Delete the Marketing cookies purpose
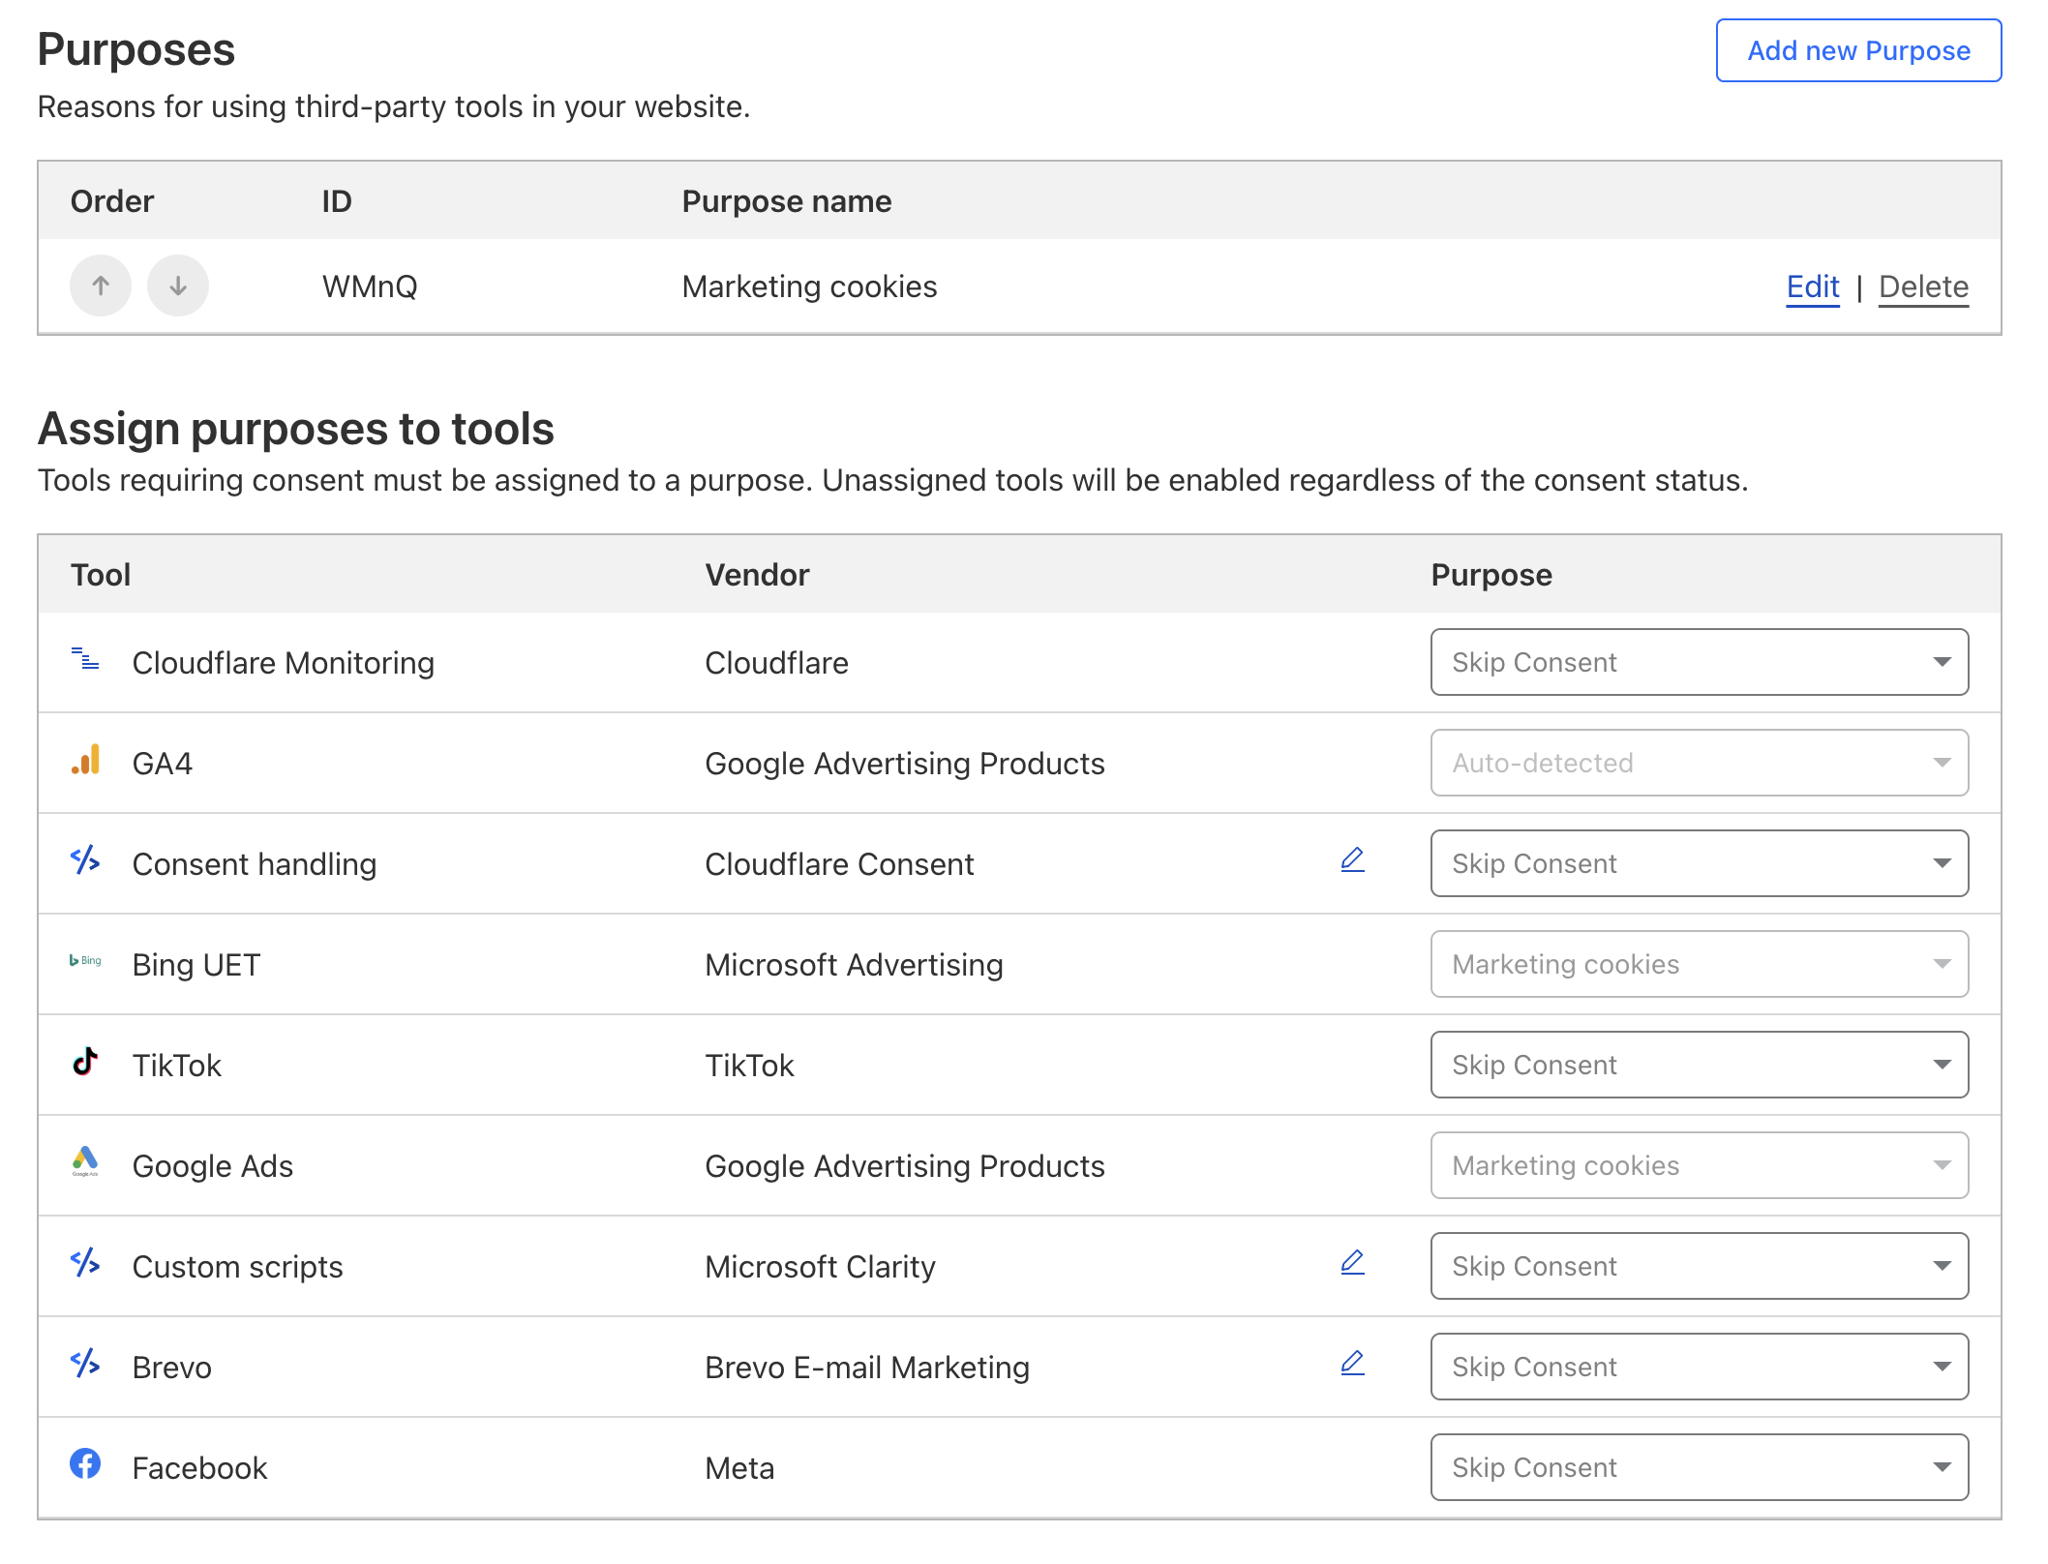Viewport: 2048px width, 1564px height. tap(1923, 286)
